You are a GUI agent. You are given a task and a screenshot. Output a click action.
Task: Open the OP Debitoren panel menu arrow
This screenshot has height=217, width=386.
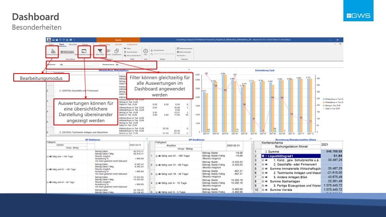coord(147,139)
